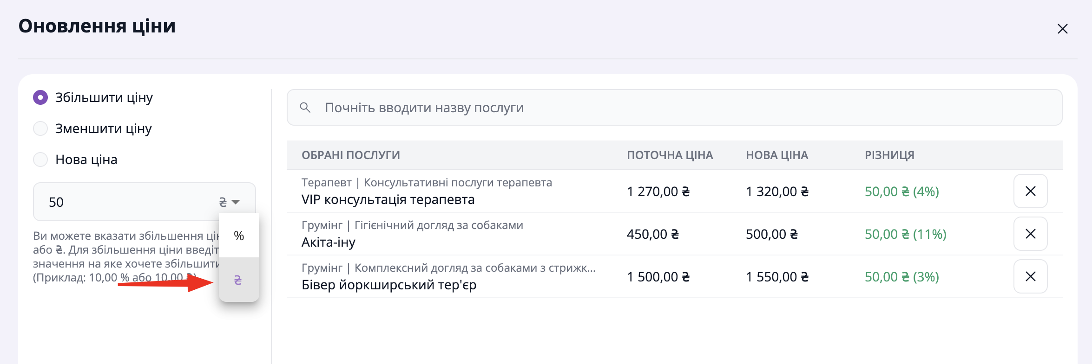Screen dimensions: 1092x364
Task: Choose the ₴ option in dropdown
Action: point(238,280)
